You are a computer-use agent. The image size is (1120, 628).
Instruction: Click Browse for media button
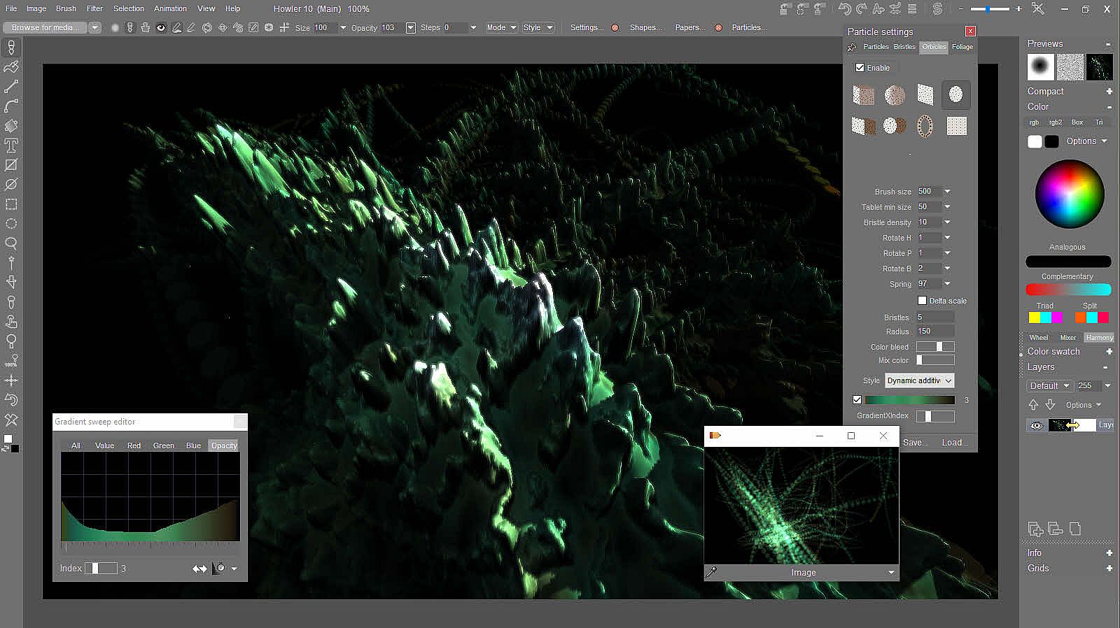(45, 28)
